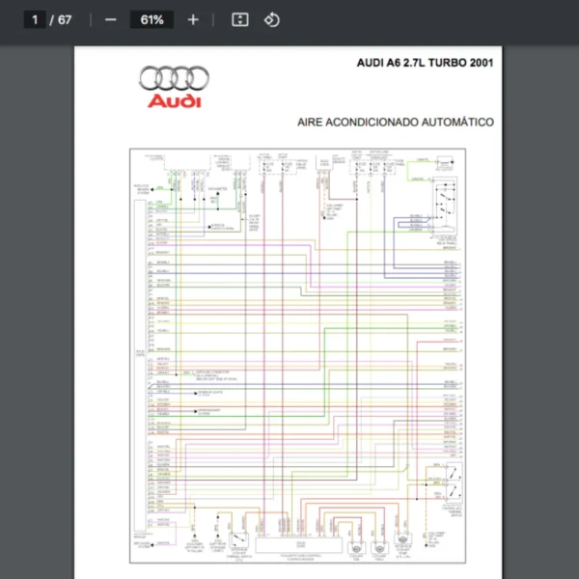Click the zoom in plus icon
Image resolution: width=579 pixels, height=579 pixels.
click(193, 20)
